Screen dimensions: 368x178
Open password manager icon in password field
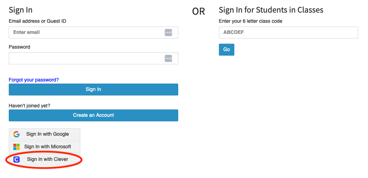(168, 58)
